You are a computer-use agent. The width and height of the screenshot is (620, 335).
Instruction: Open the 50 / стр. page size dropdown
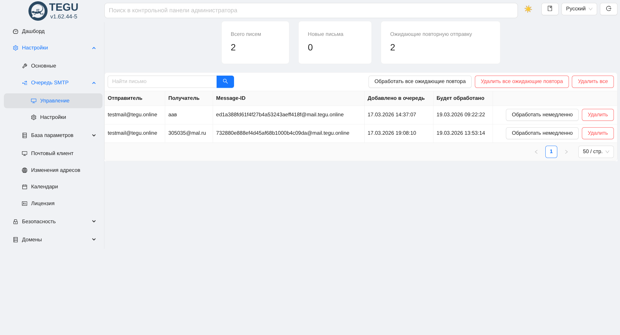595,152
